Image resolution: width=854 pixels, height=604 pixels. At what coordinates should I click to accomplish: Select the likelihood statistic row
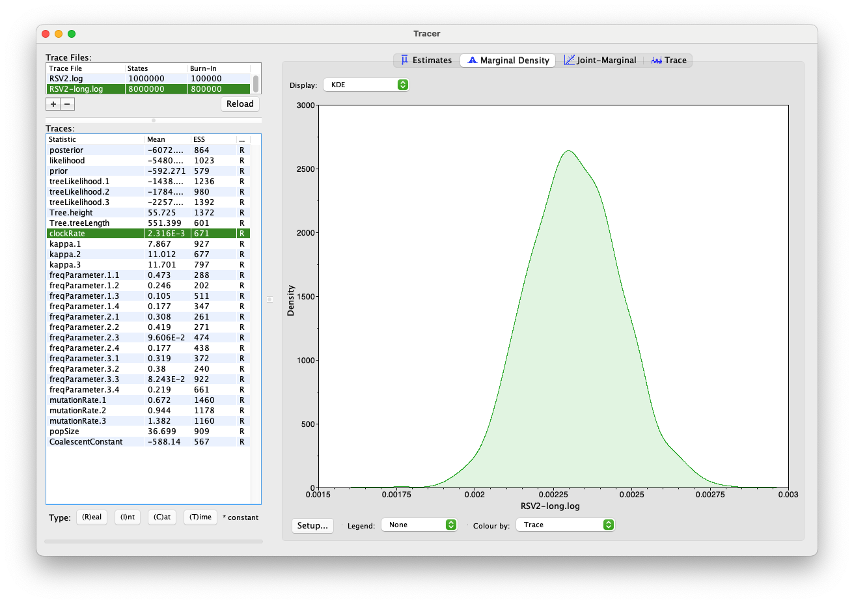(148, 160)
